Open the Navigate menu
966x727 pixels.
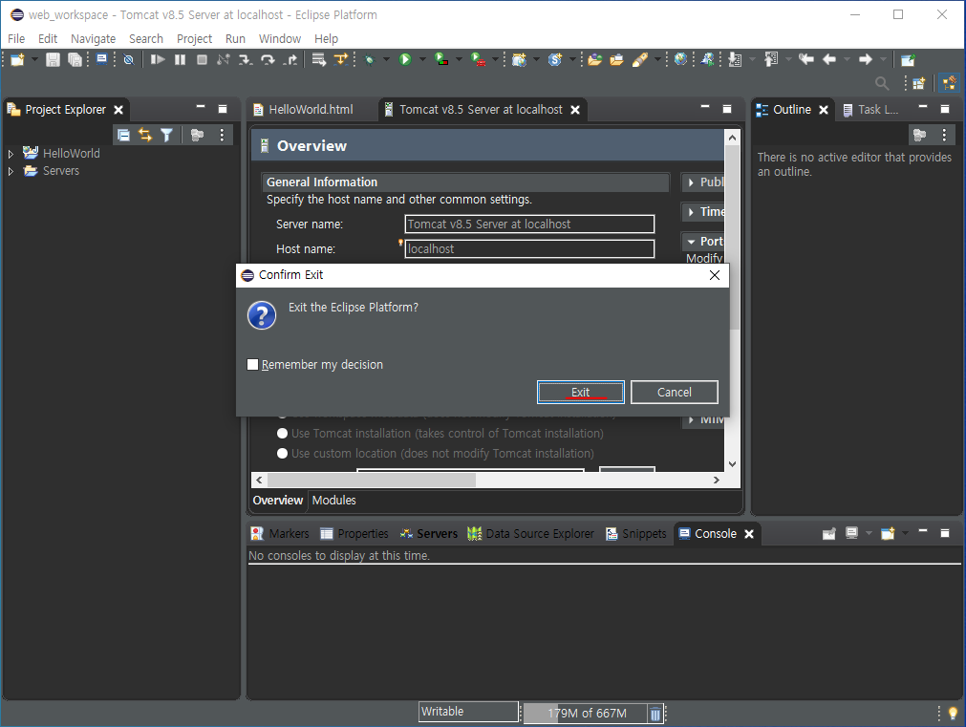click(93, 39)
